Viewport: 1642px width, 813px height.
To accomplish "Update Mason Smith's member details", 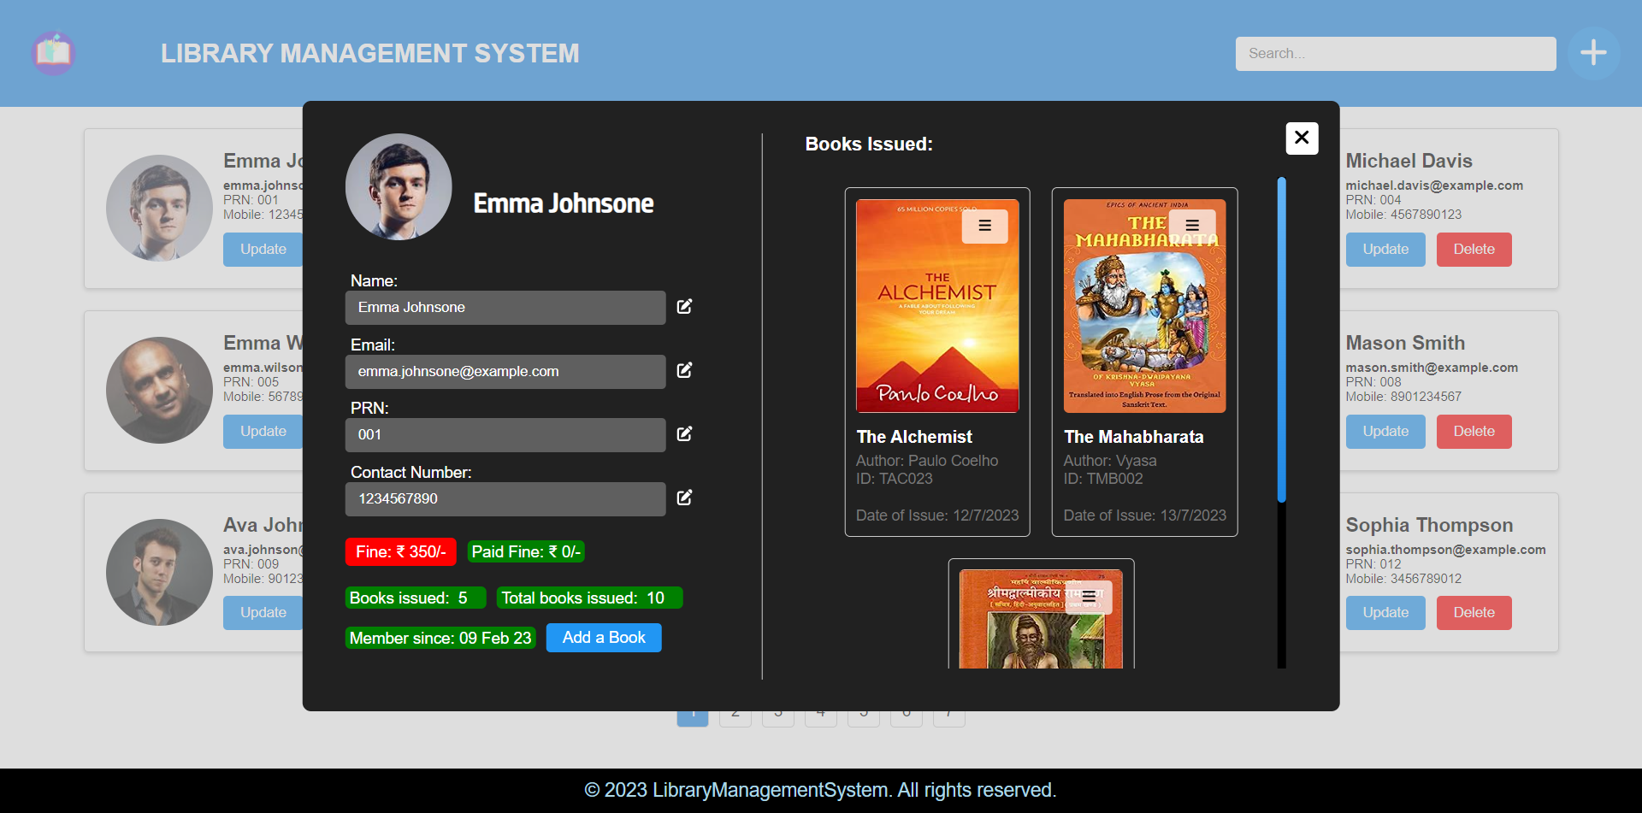I will coord(1385,432).
